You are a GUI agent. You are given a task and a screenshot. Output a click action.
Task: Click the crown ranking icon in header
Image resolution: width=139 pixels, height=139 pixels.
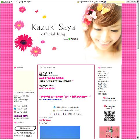tap(78, 2)
